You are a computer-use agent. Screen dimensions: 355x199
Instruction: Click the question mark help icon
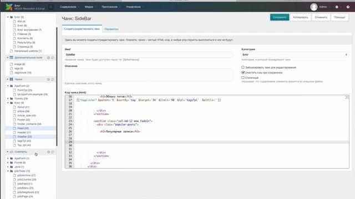(x=348, y=7)
